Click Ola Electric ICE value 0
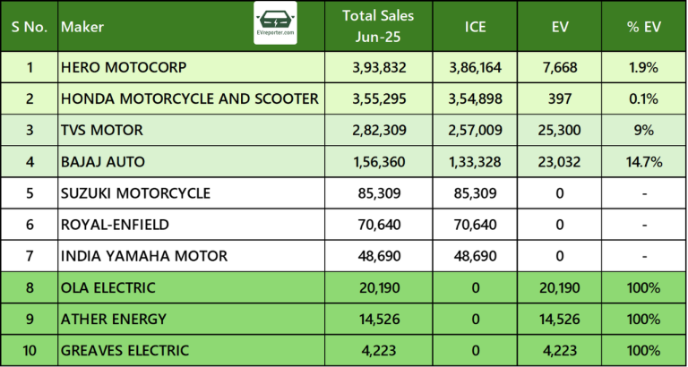This screenshot has height=367, width=688. [476, 288]
